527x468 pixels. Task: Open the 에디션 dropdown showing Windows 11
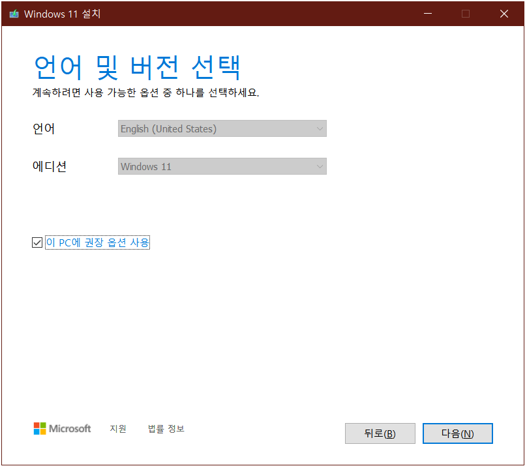(222, 167)
